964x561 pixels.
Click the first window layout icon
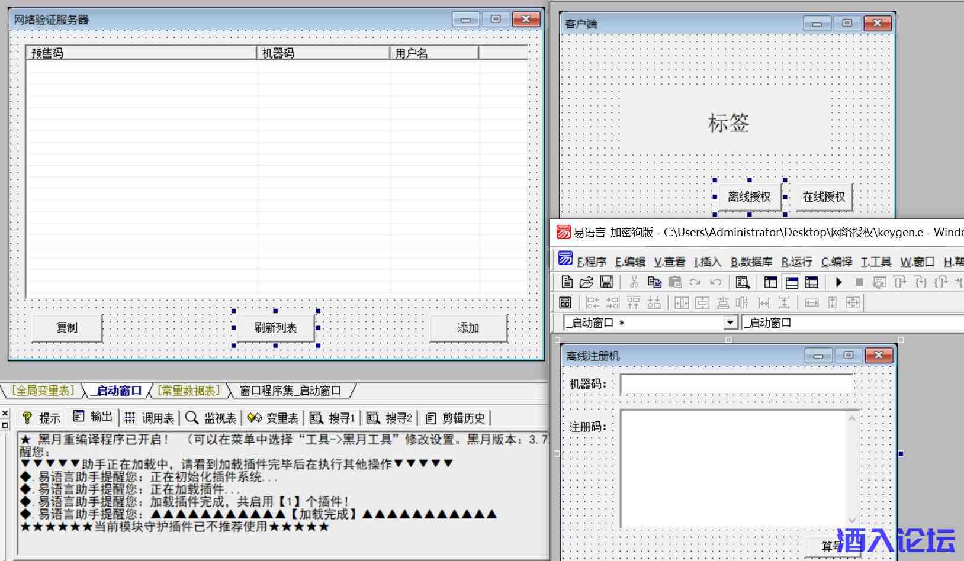(x=770, y=282)
